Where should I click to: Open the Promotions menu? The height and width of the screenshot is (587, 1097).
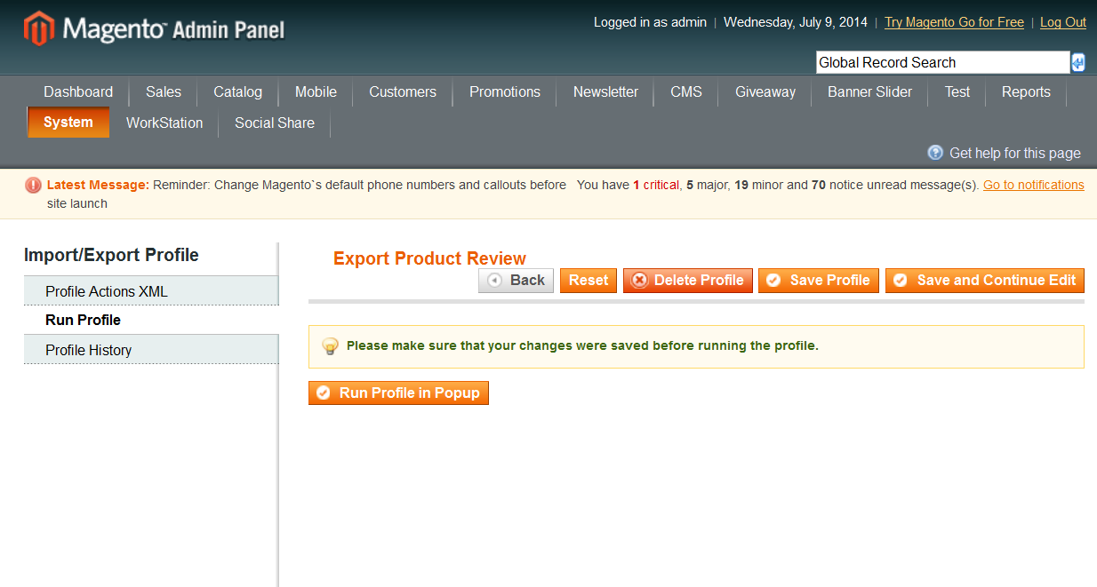click(x=505, y=92)
